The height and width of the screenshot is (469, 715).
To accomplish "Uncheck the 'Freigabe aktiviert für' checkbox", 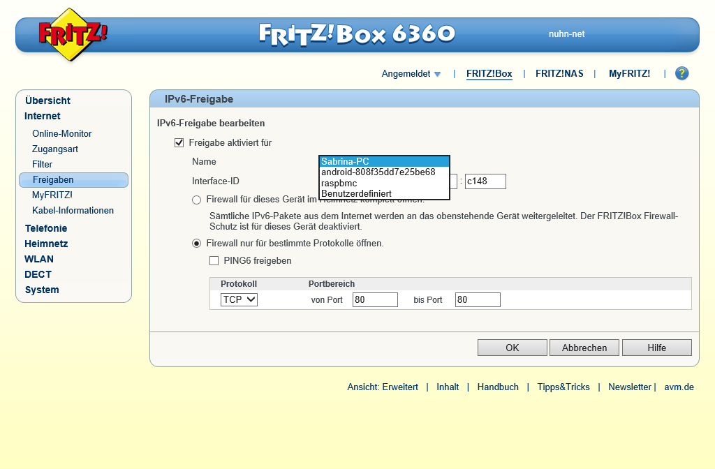I will point(179,142).
